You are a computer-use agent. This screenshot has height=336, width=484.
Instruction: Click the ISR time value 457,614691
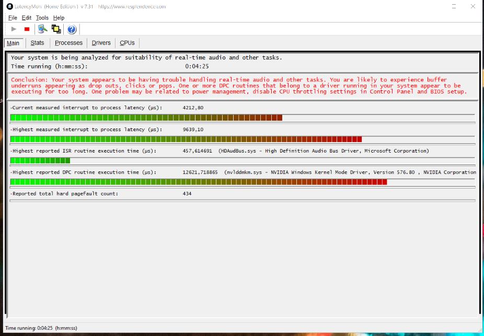[197, 151]
